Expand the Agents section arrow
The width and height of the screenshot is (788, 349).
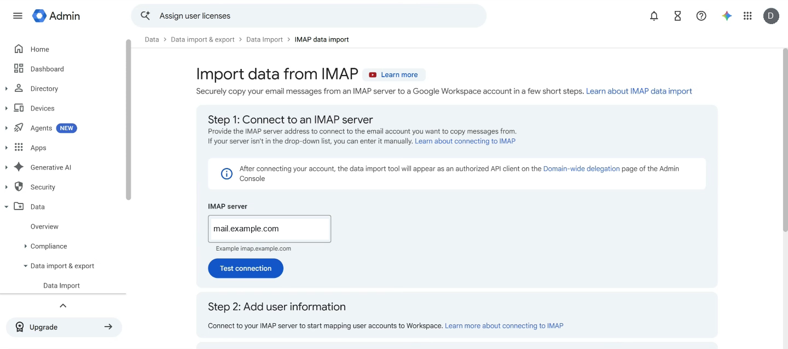[x=6, y=128]
